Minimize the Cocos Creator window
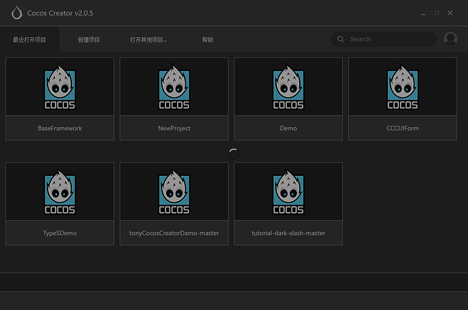 423,13
